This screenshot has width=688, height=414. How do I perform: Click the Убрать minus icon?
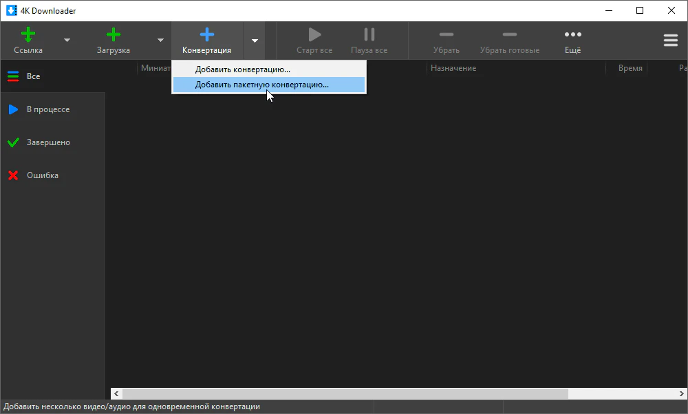click(x=446, y=35)
